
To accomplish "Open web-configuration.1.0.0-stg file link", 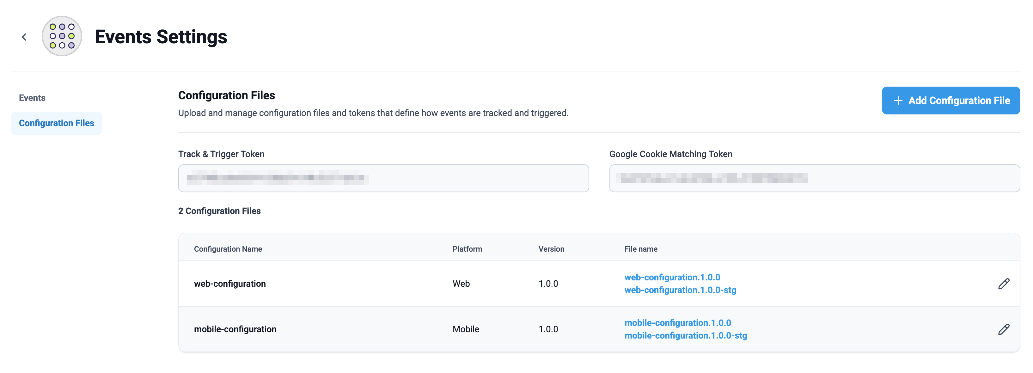I will click(x=680, y=290).
